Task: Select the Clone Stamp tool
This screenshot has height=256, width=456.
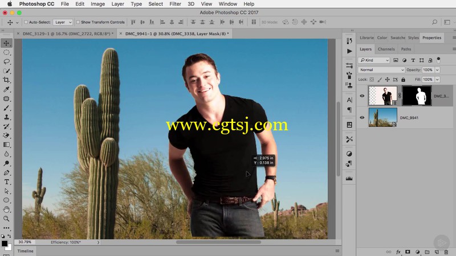Action: [6, 117]
